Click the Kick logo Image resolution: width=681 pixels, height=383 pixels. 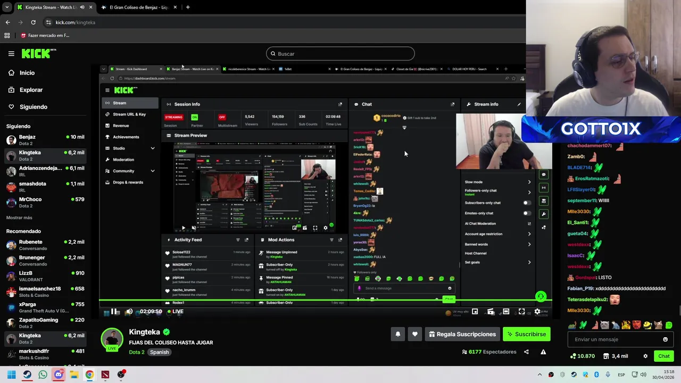point(38,53)
